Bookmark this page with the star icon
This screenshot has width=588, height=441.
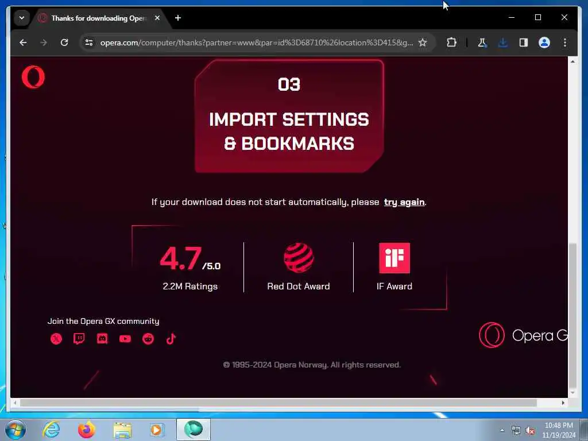423,42
